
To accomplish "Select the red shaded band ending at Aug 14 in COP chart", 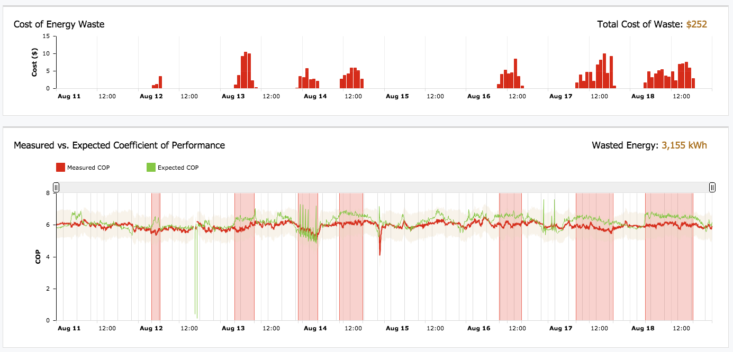I will tap(308, 257).
